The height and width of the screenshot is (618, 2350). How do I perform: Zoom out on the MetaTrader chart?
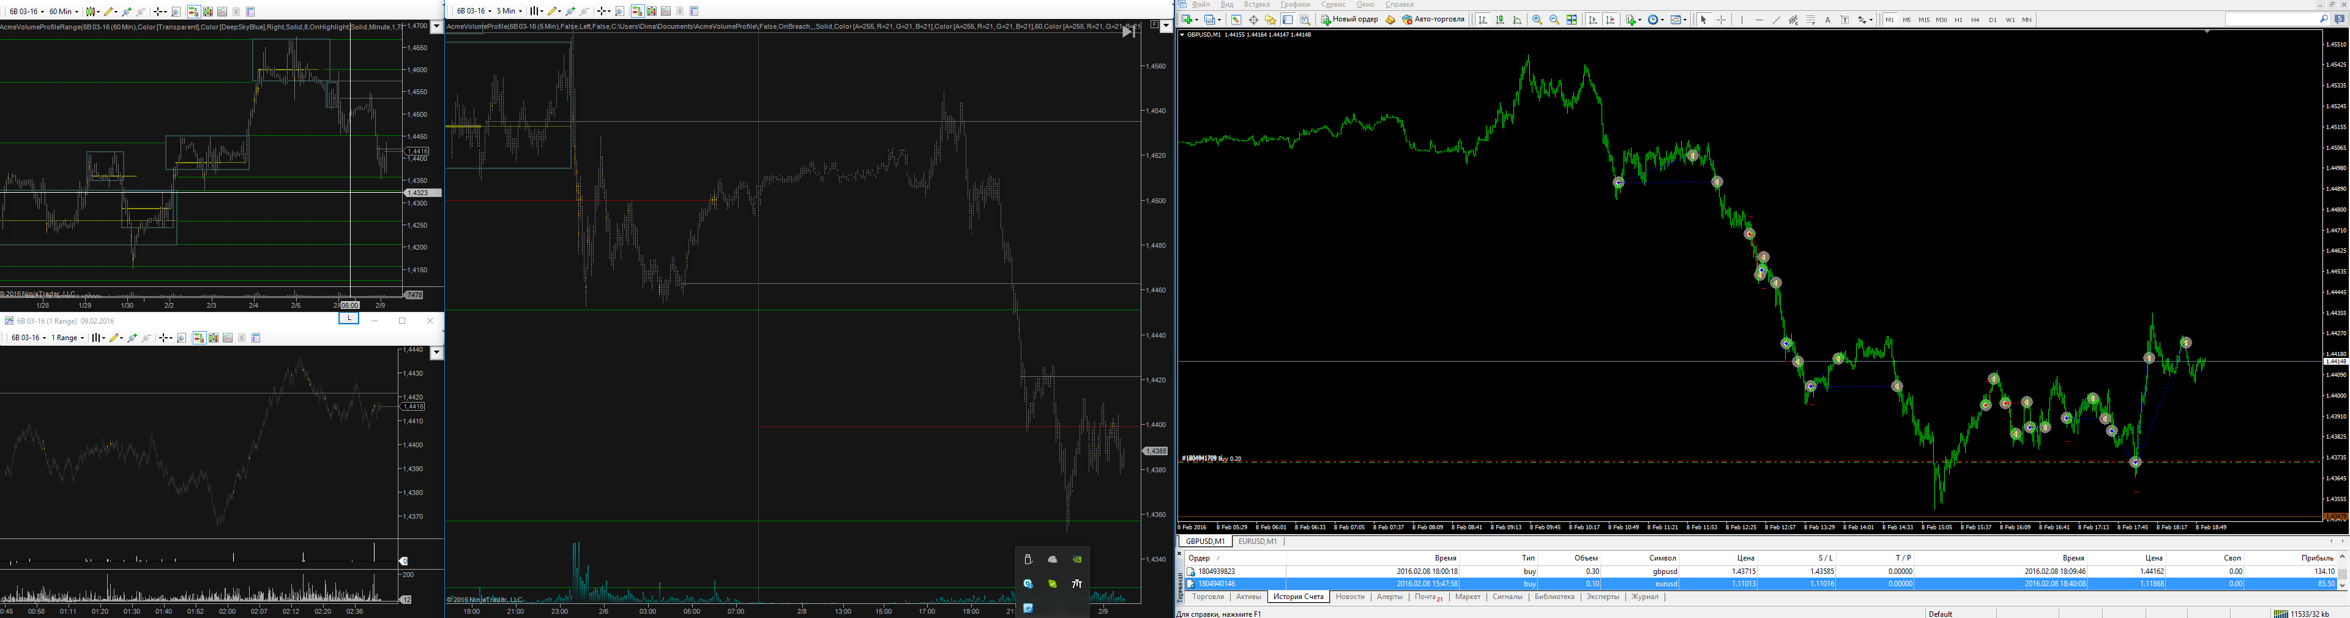coord(1554,19)
